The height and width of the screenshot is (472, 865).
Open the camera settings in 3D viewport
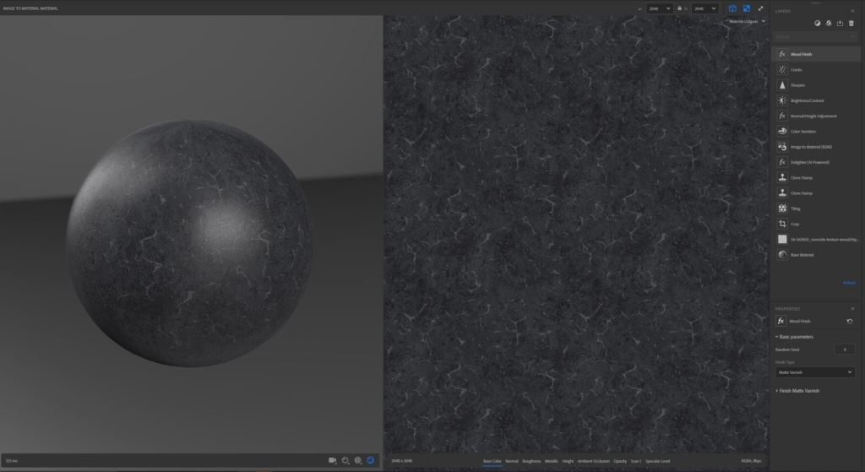point(332,460)
